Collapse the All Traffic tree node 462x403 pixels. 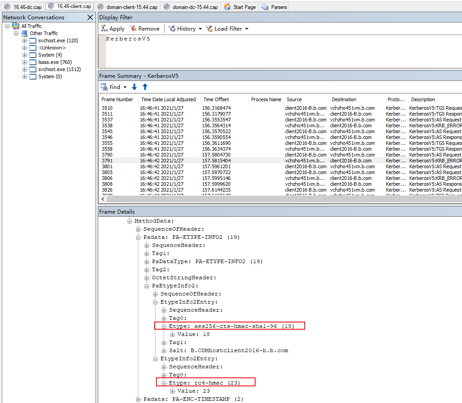point(7,26)
